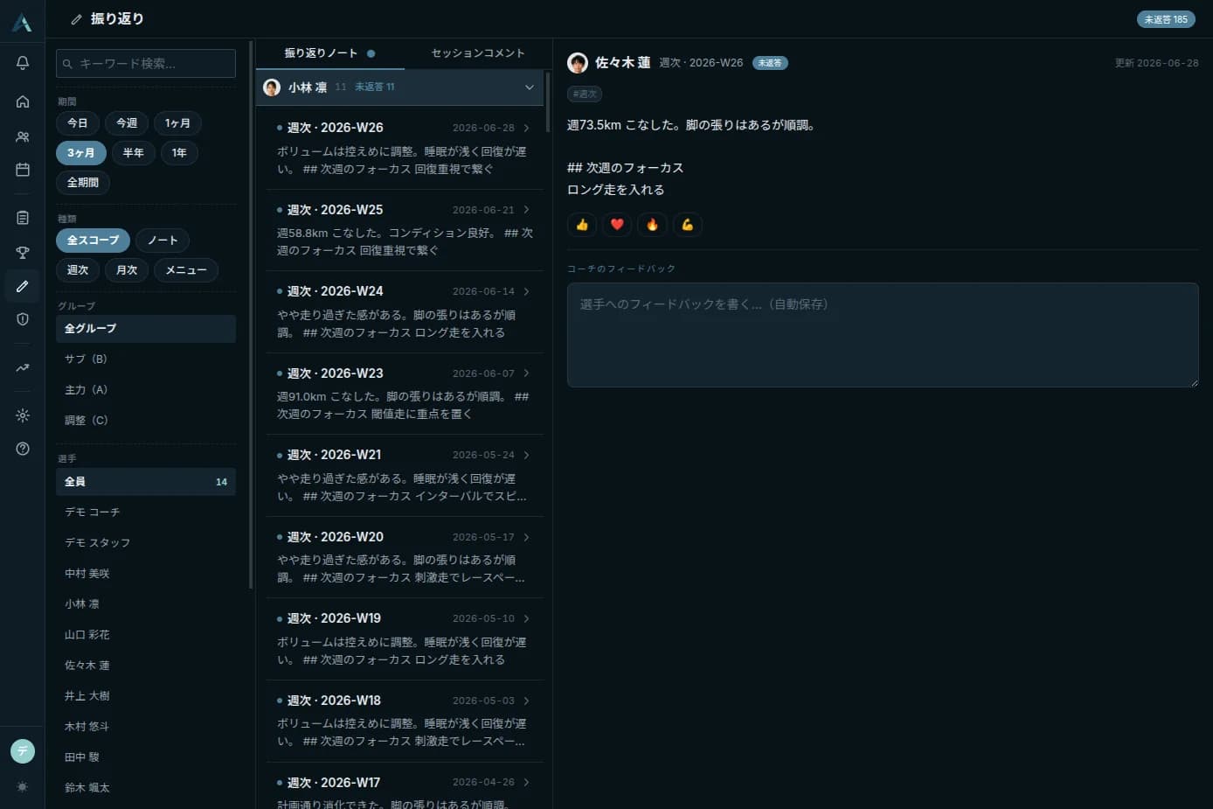React with flexed biceps emoji
1213x809 pixels.
[688, 225]
